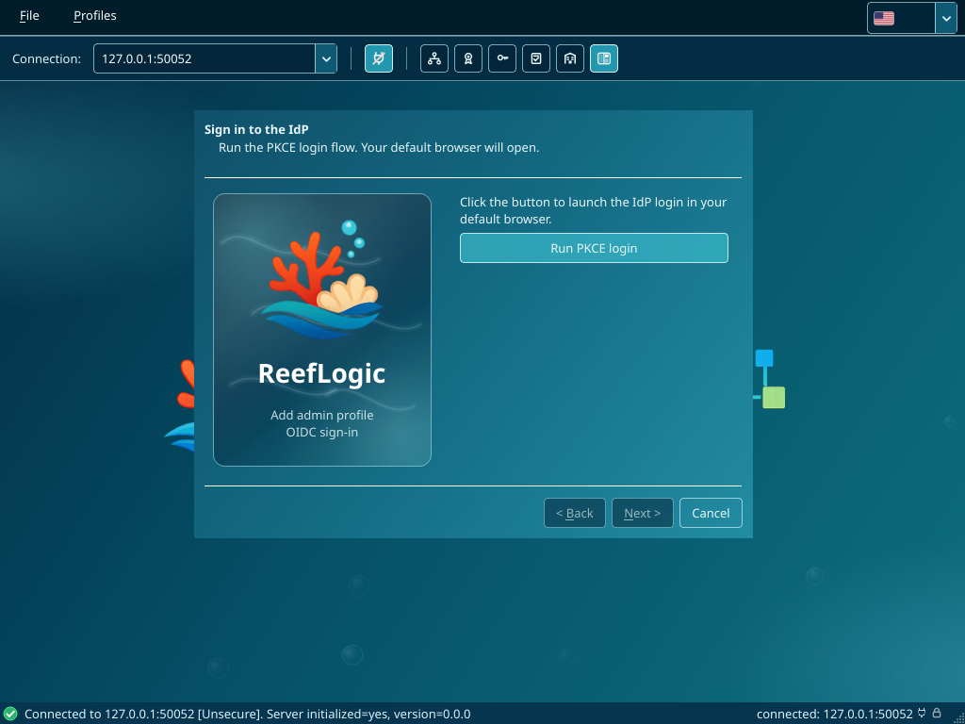Open the hierarchy tree toolbar icon
The width and height of the screenshot is (965, 724).
(x=434, y=58)
